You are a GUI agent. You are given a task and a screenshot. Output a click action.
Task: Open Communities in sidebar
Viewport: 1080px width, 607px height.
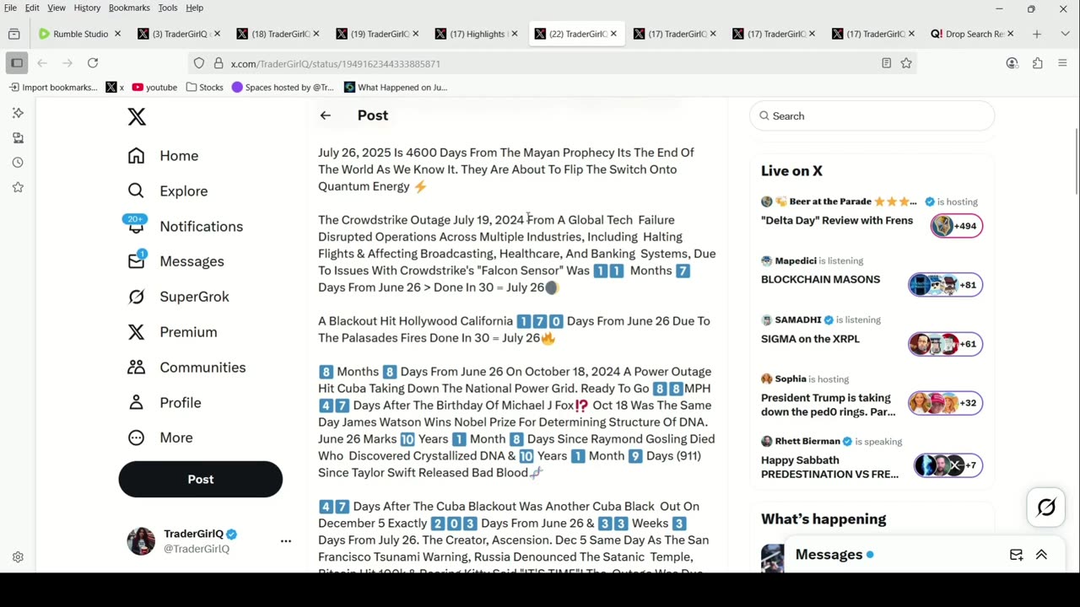(186, 368)
